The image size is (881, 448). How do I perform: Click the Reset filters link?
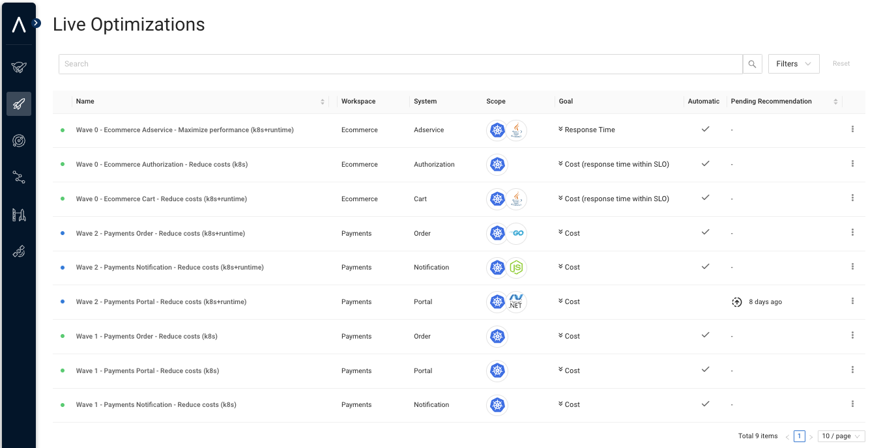(x=841, y=64)
